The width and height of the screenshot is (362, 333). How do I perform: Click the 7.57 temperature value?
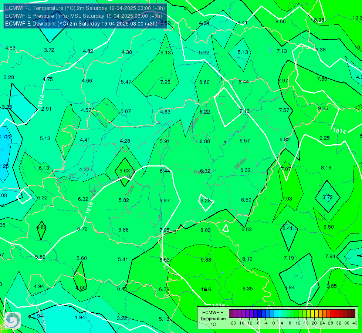click(284, 111)
